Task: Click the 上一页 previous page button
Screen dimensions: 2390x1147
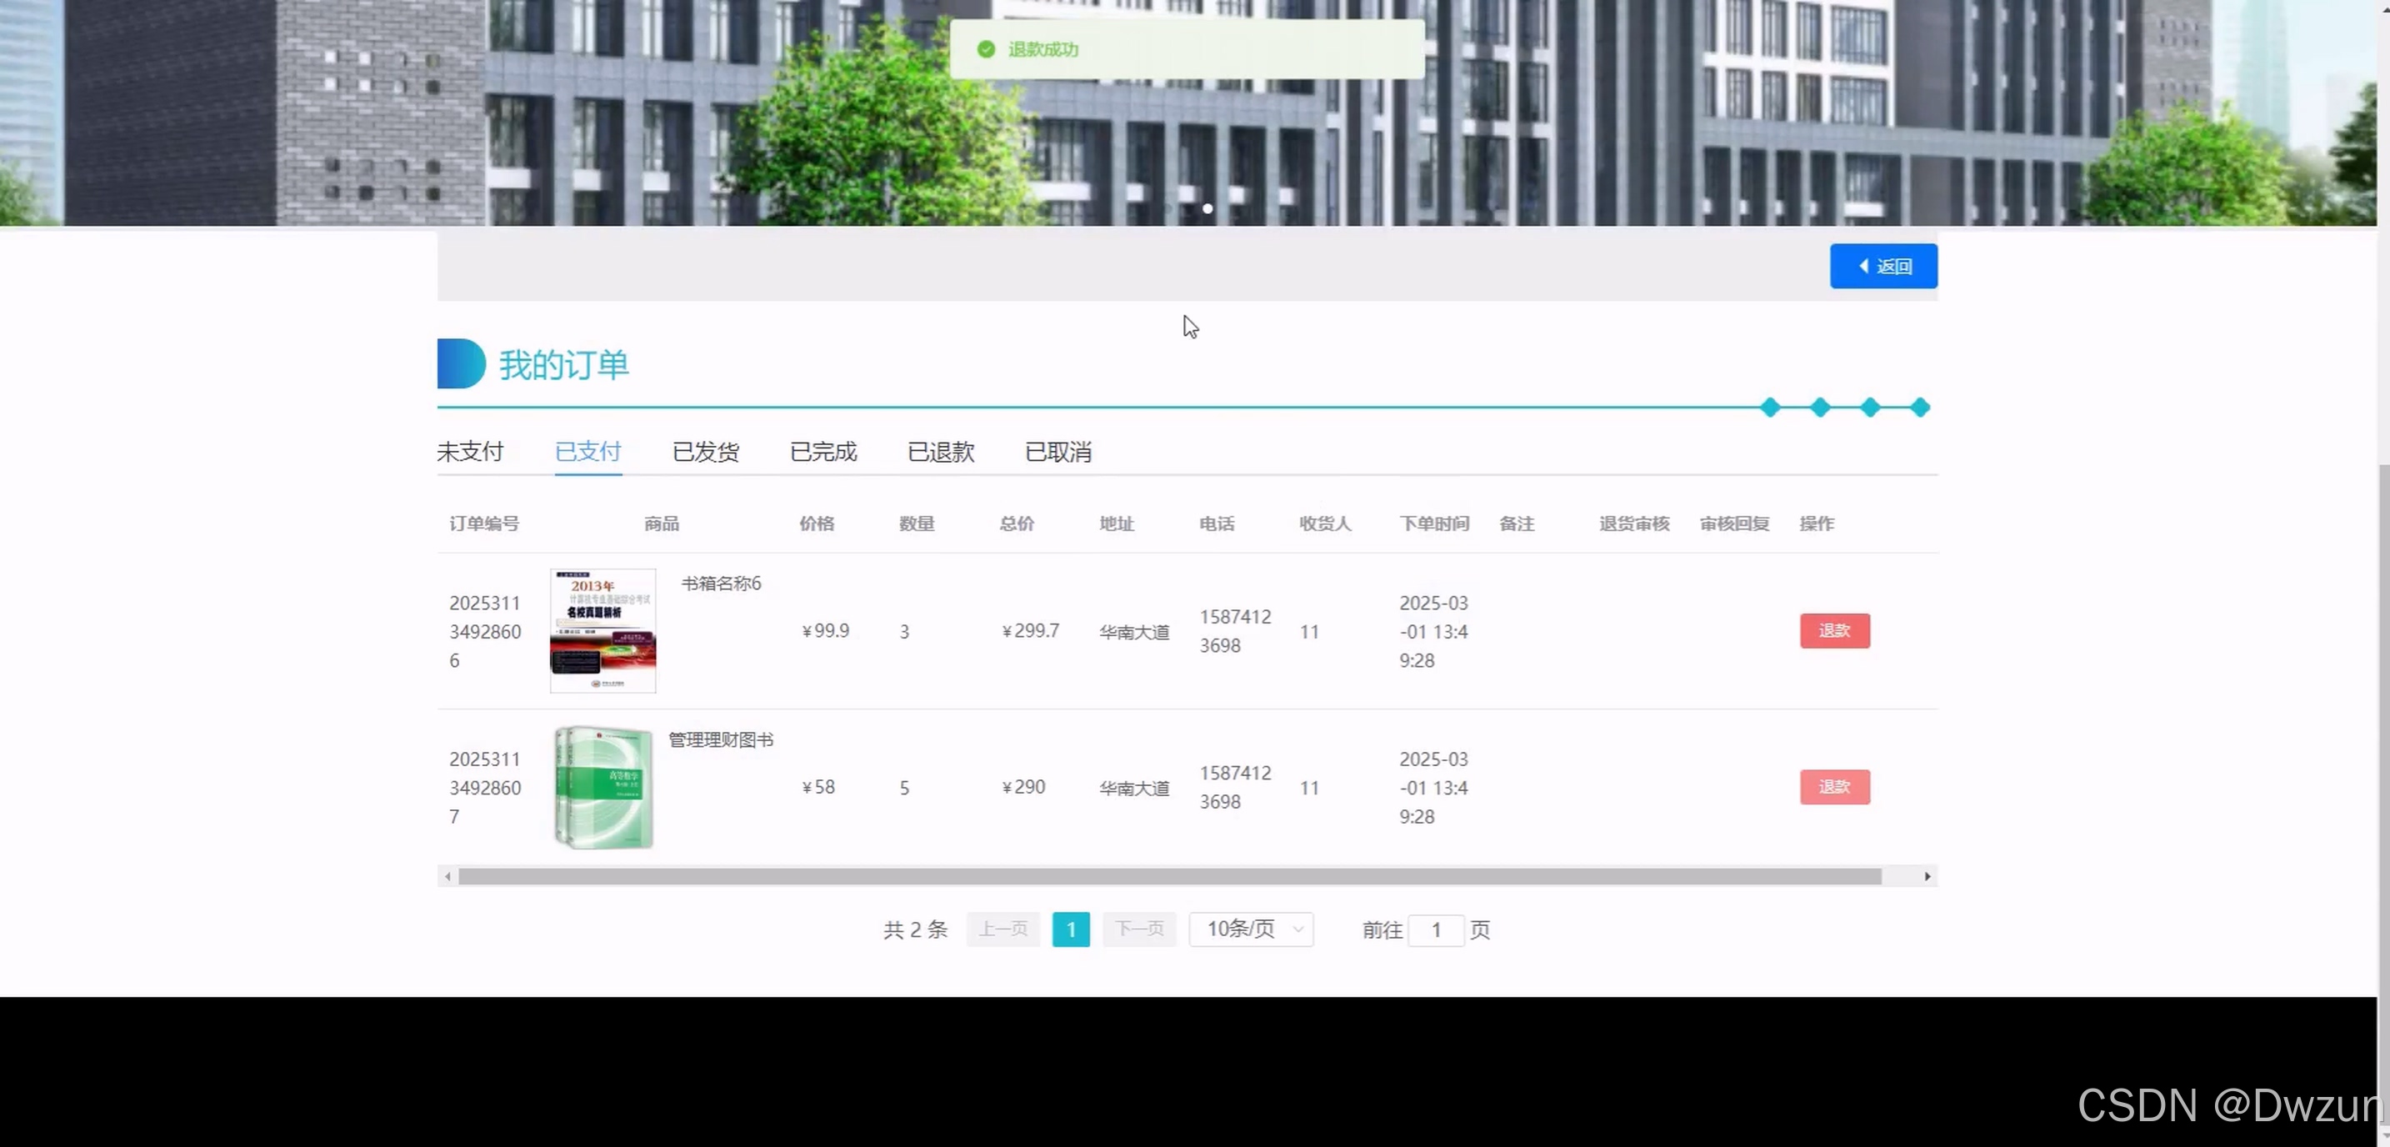Action: tap(1003, 929)
